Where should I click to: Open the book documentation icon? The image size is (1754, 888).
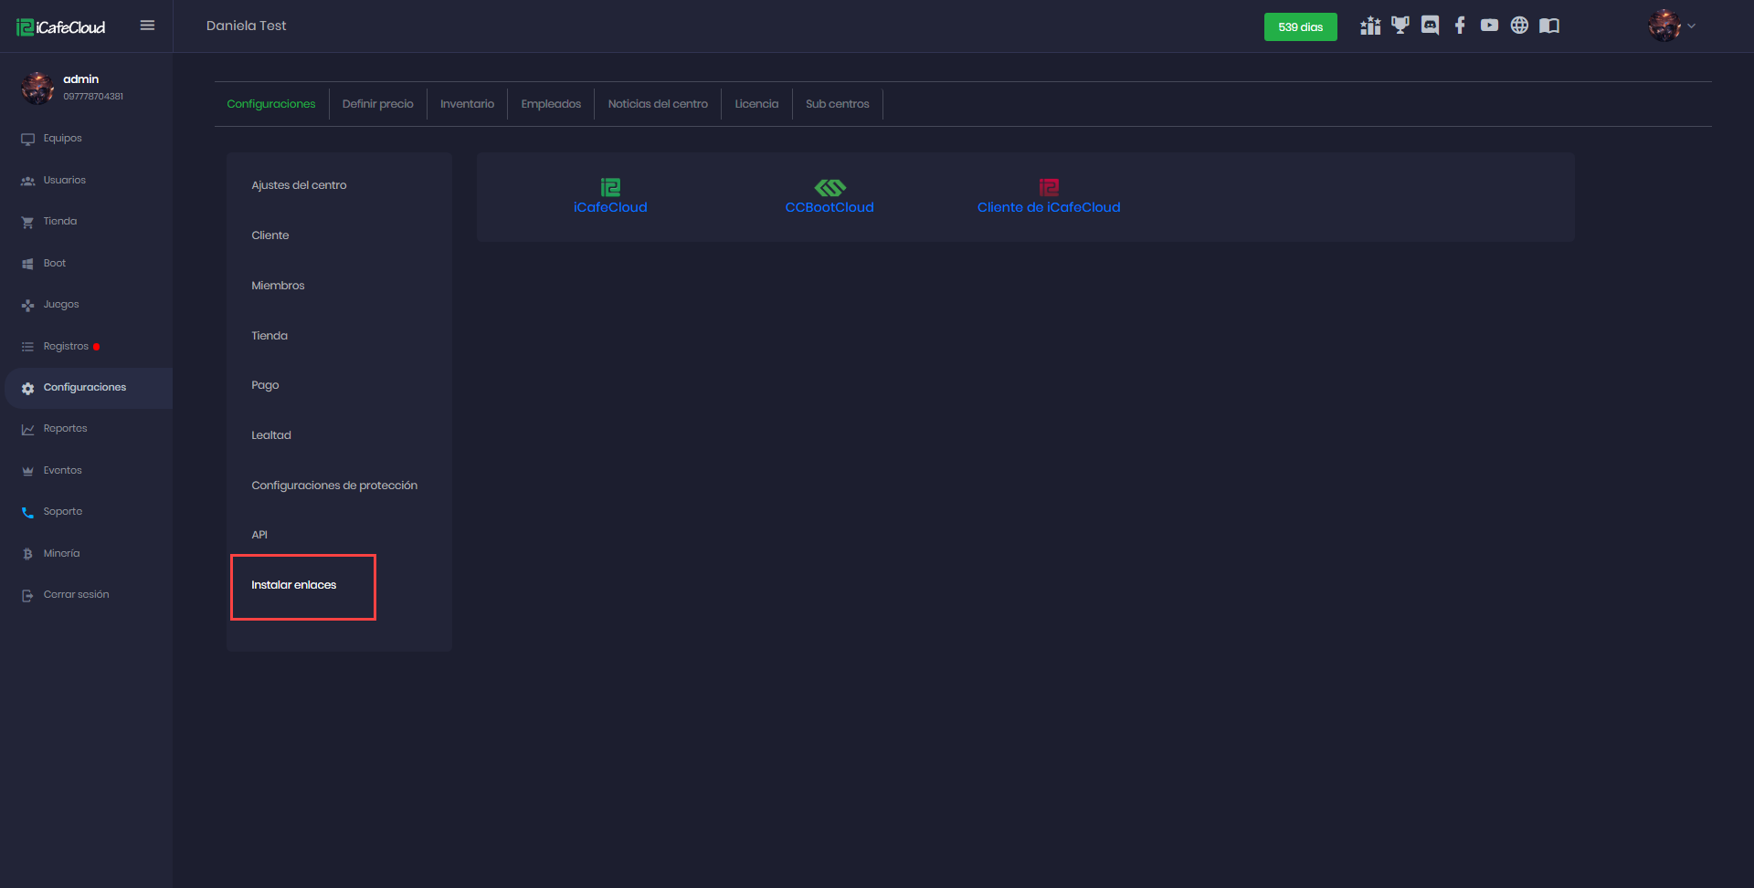(x=1549, y=26)
